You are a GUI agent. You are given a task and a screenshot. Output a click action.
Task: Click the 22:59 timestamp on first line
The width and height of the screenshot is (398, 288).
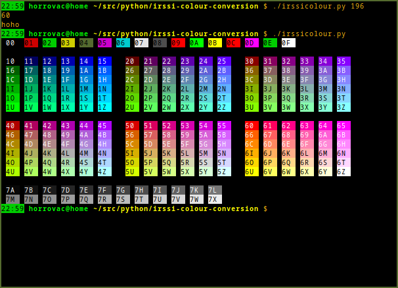click(12, 6)
